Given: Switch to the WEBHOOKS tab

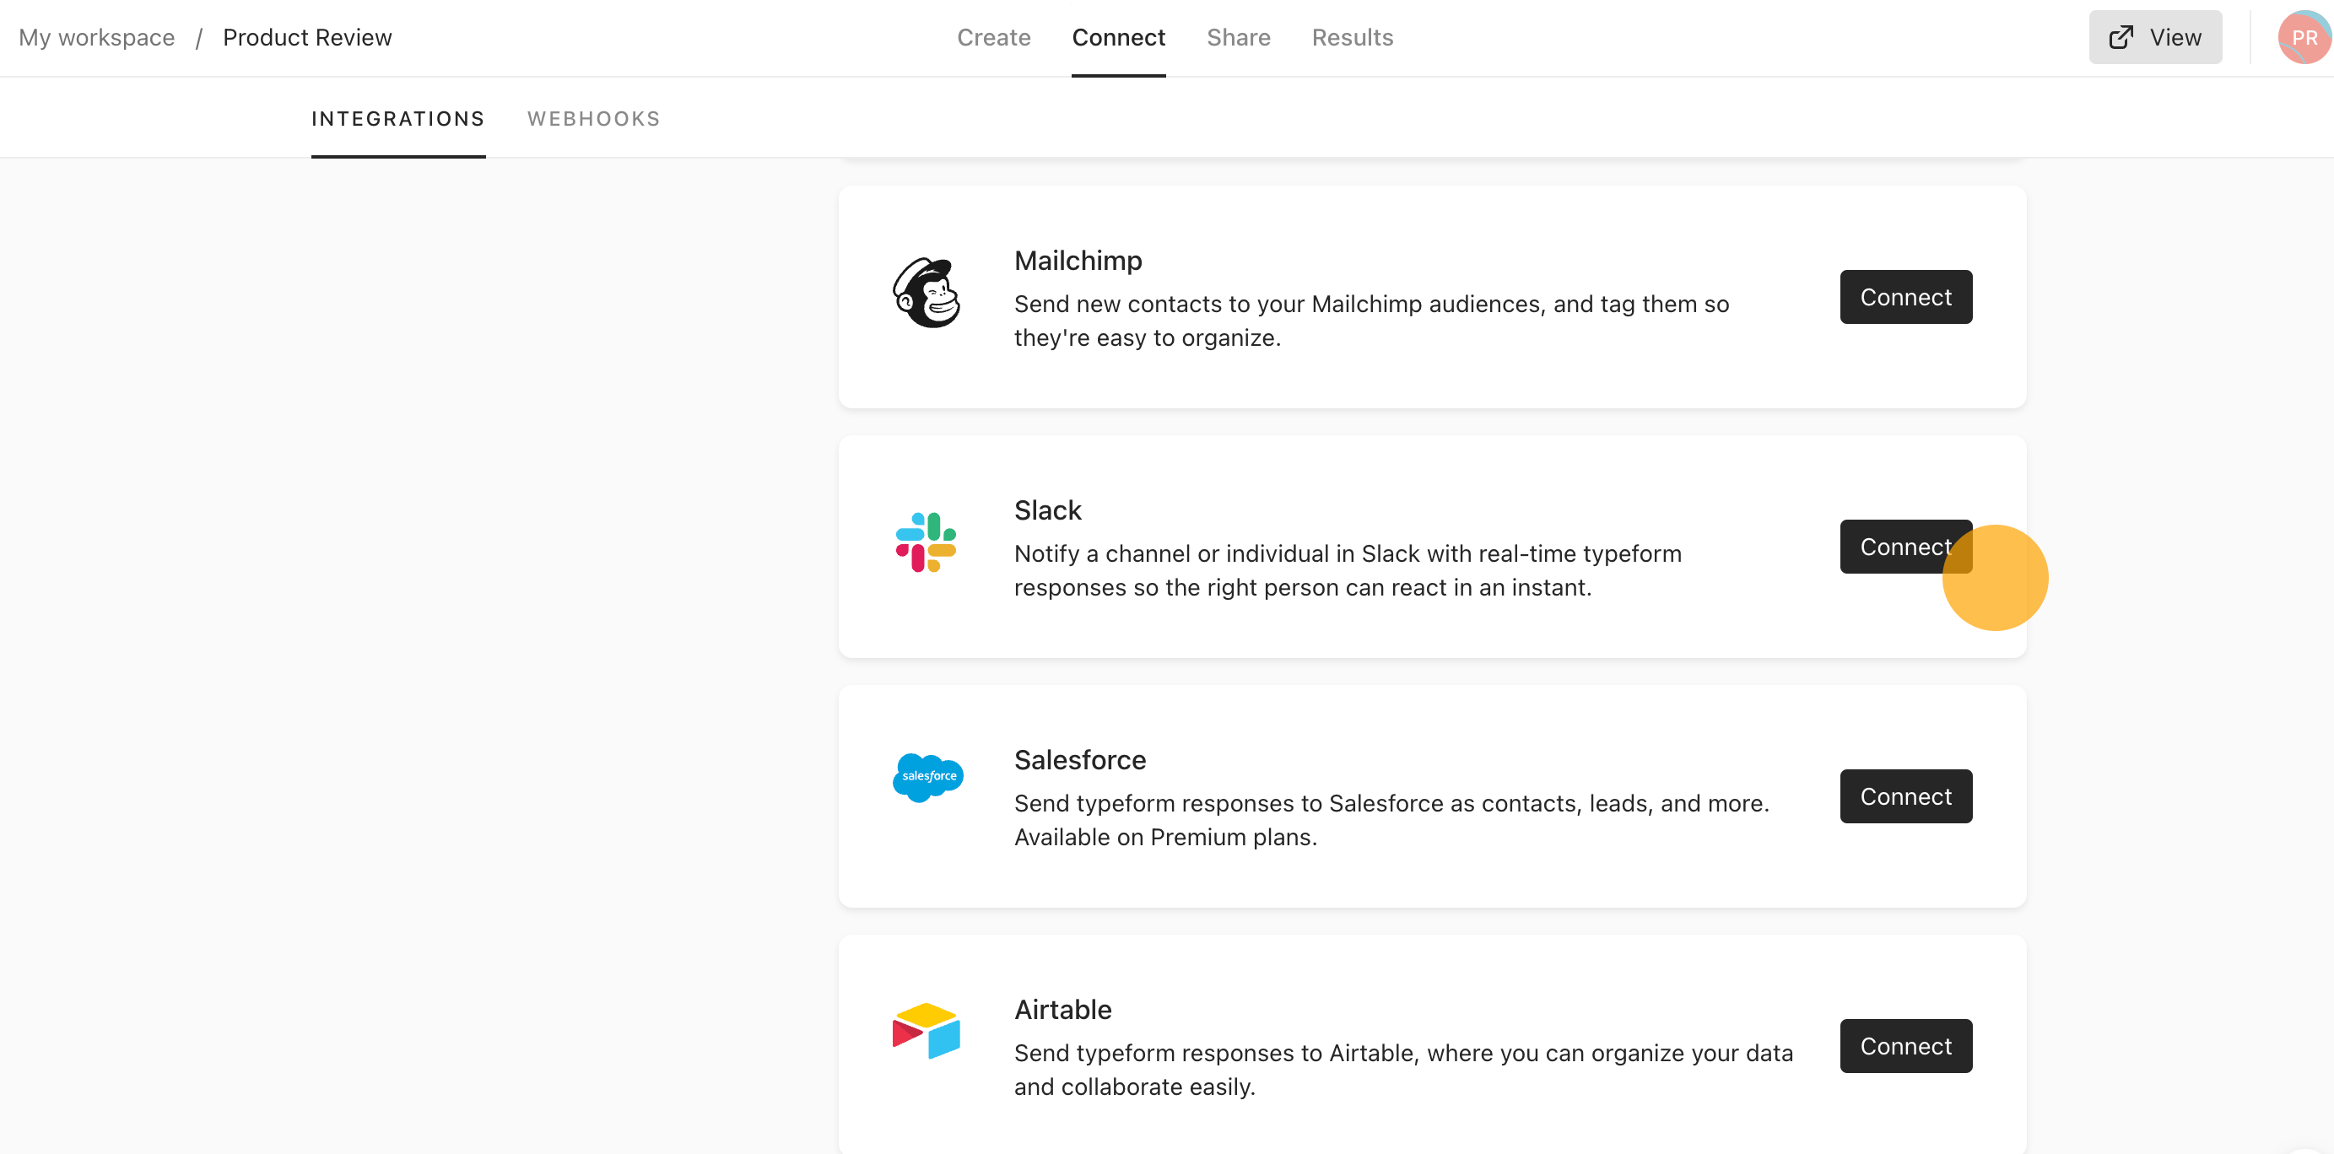Looking at the screenshot, I should pos(594,117).
